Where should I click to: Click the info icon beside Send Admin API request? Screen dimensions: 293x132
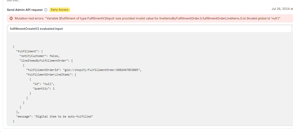point(46,10)
